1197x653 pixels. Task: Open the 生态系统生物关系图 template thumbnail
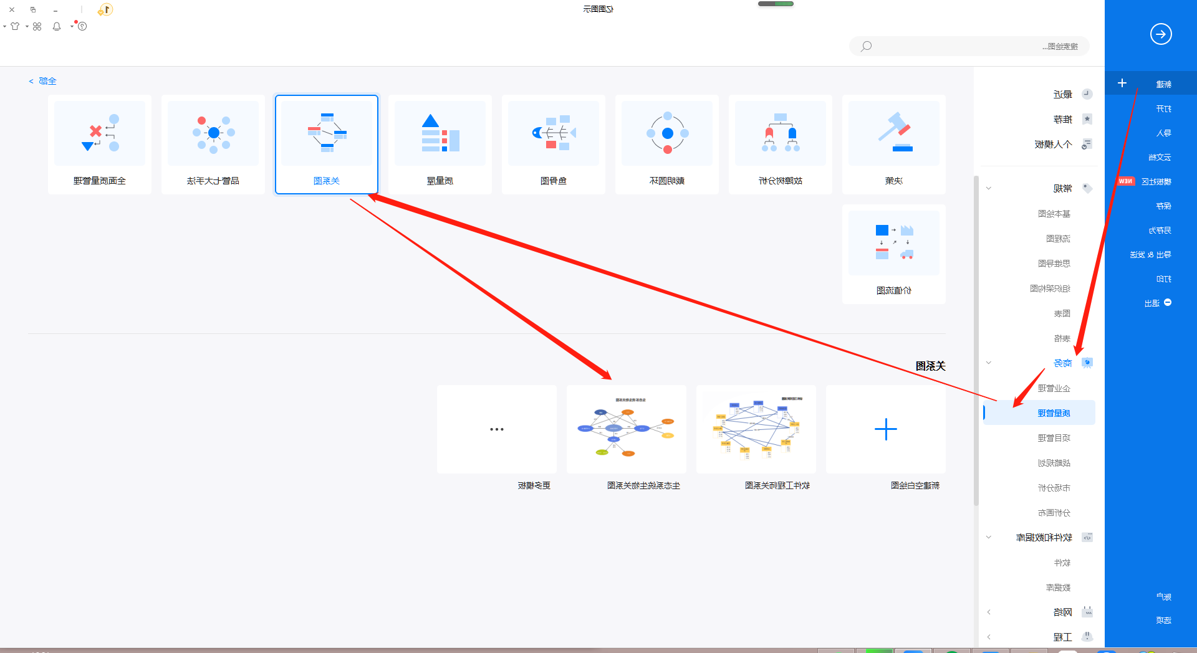pyautogui.click(x=627, y=429)
